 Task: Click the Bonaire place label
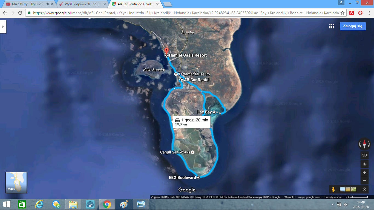click(188, 33)
